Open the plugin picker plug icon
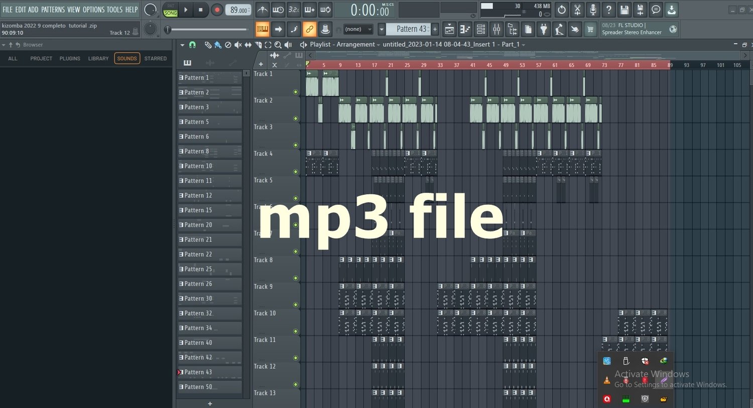The image size is (753, 408). (544, 30)
